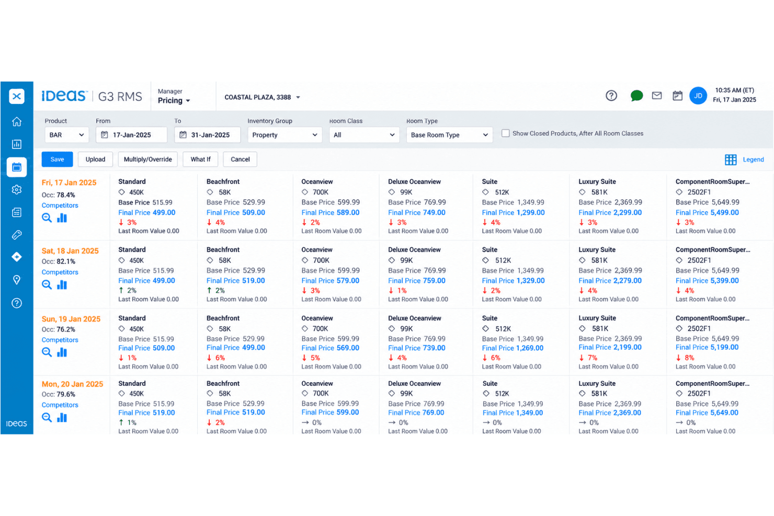Open the home icon in the sidebar
Image resolution: width=774 pixels, height=516 pixels.
click(17, 122)
